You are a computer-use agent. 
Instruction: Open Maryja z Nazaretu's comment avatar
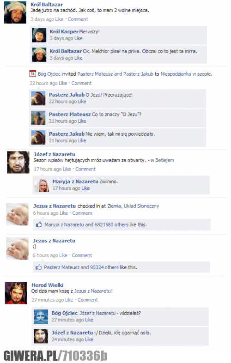[x=42, y=185]
